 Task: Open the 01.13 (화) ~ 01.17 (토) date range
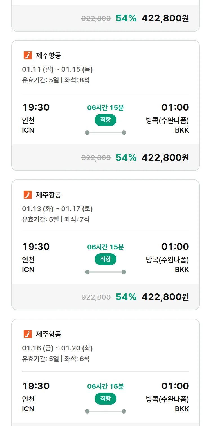point(57,208)
